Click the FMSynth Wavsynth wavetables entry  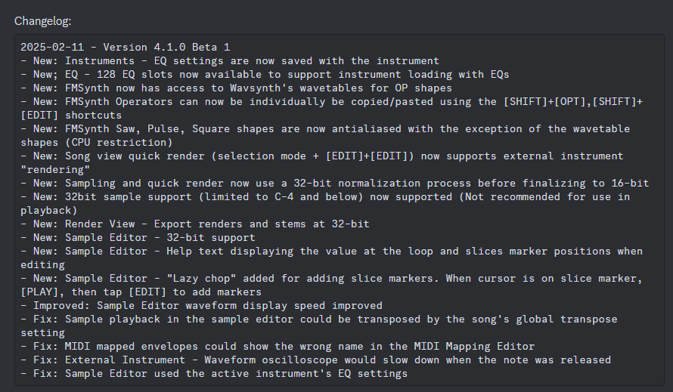237,88
